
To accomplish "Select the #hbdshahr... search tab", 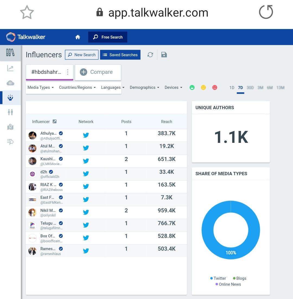I will [46, 72].
